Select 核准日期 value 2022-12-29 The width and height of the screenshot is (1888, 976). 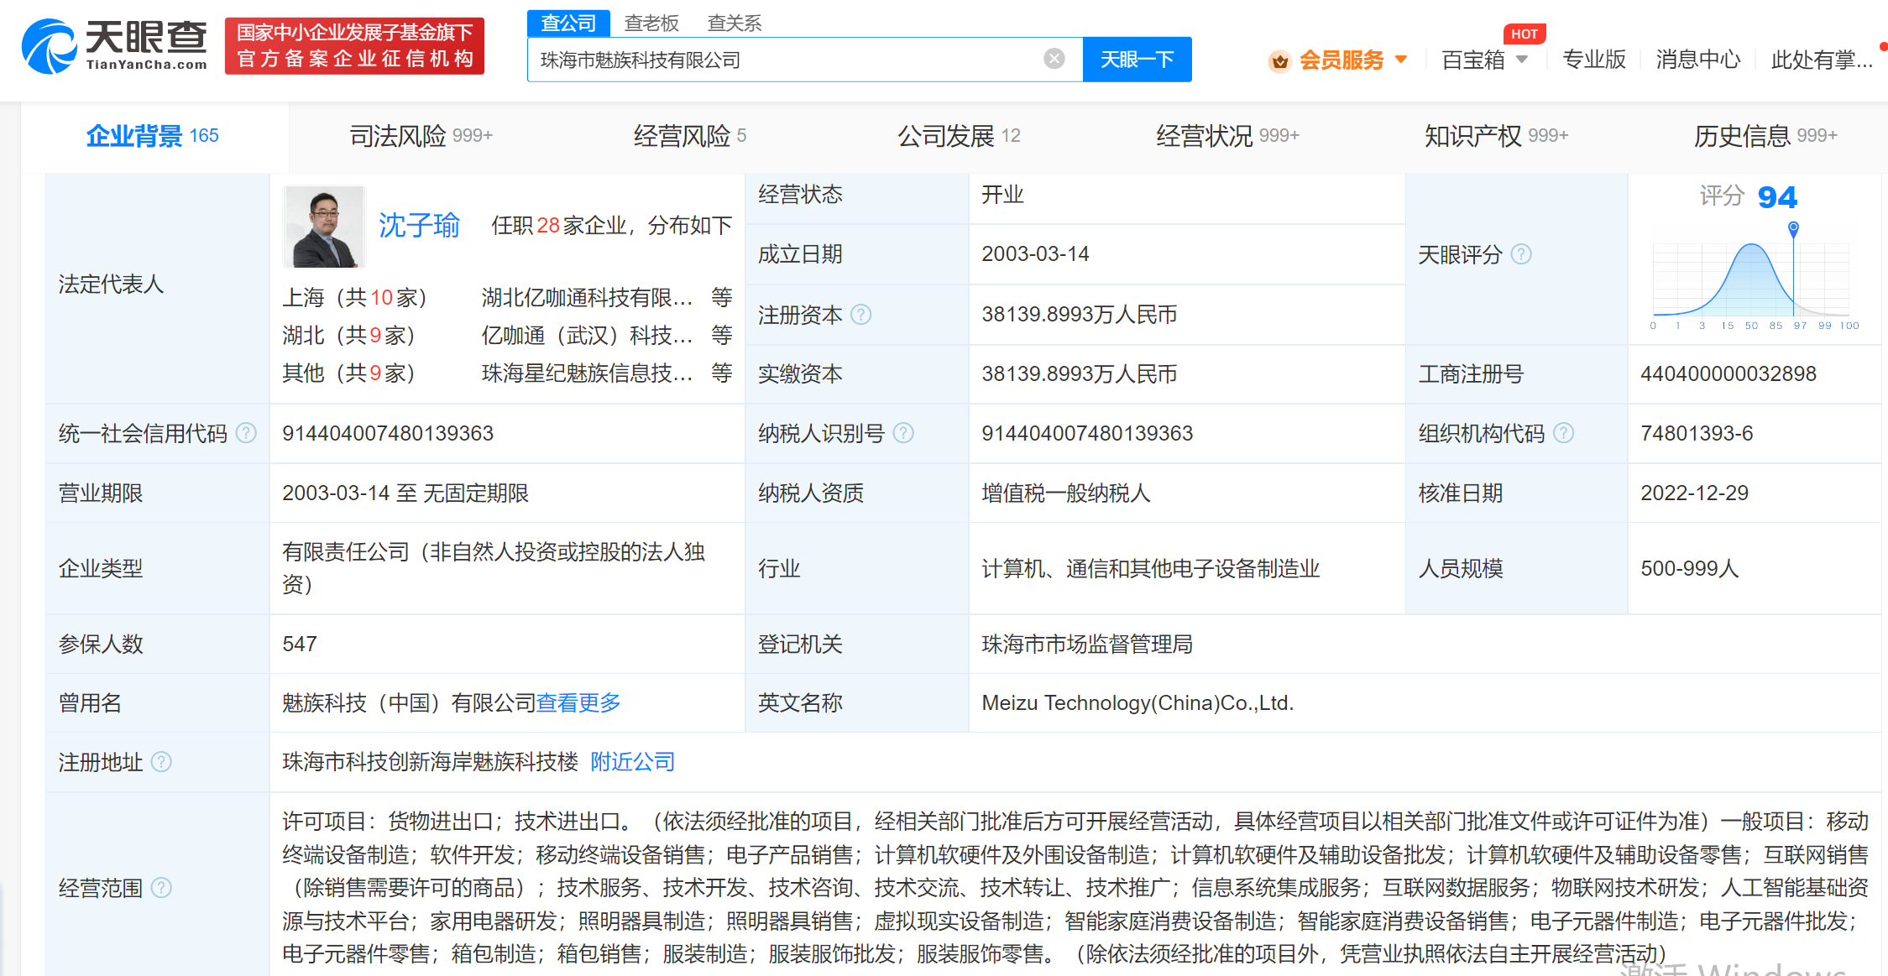click(1694, 493)
